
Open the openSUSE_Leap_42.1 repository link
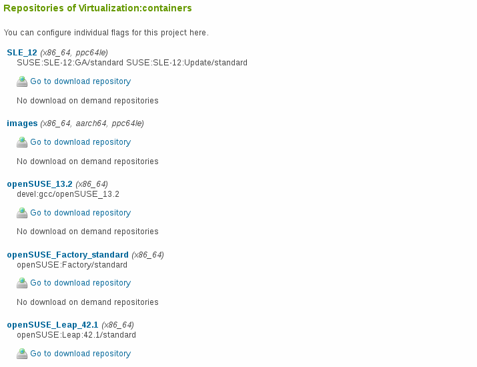52,325
